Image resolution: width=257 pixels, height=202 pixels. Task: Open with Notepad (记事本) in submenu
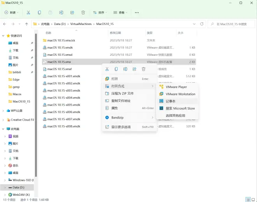pos(177,101)
